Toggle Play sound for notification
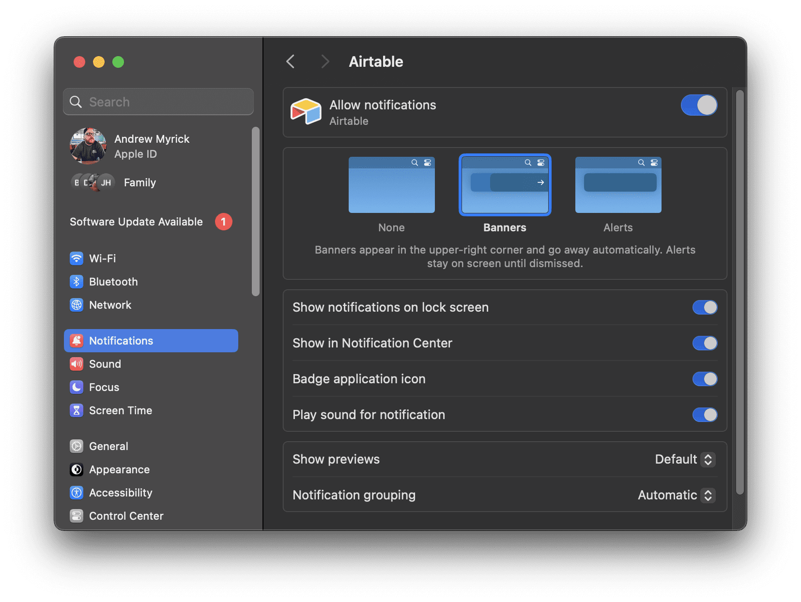The image size is (801, 602). 705,415
